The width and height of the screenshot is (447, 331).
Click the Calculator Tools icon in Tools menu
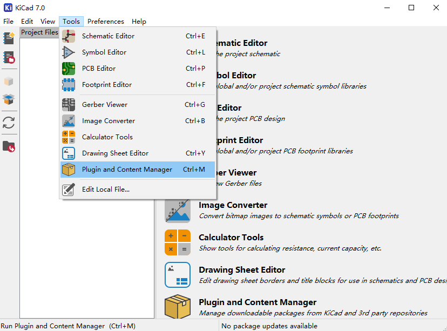point(69,137)
